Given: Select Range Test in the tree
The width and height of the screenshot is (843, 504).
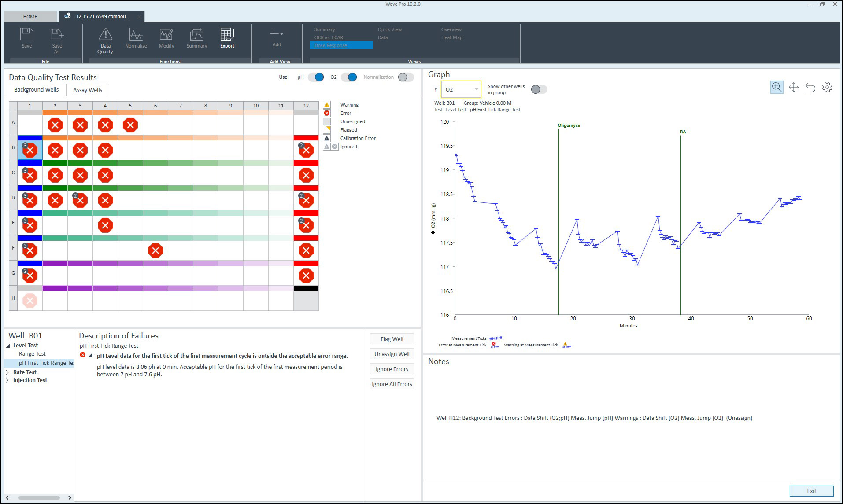Looking at the screenshot, I should coord(32,354).
